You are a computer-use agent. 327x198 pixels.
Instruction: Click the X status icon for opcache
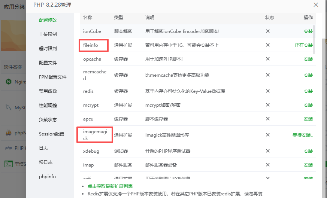[268, 59]
